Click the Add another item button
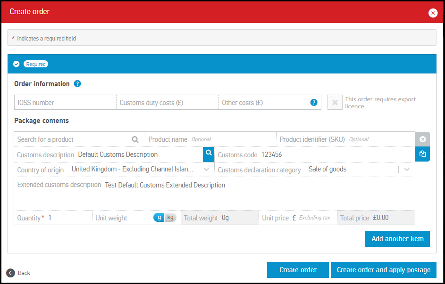 coord(397,239)
